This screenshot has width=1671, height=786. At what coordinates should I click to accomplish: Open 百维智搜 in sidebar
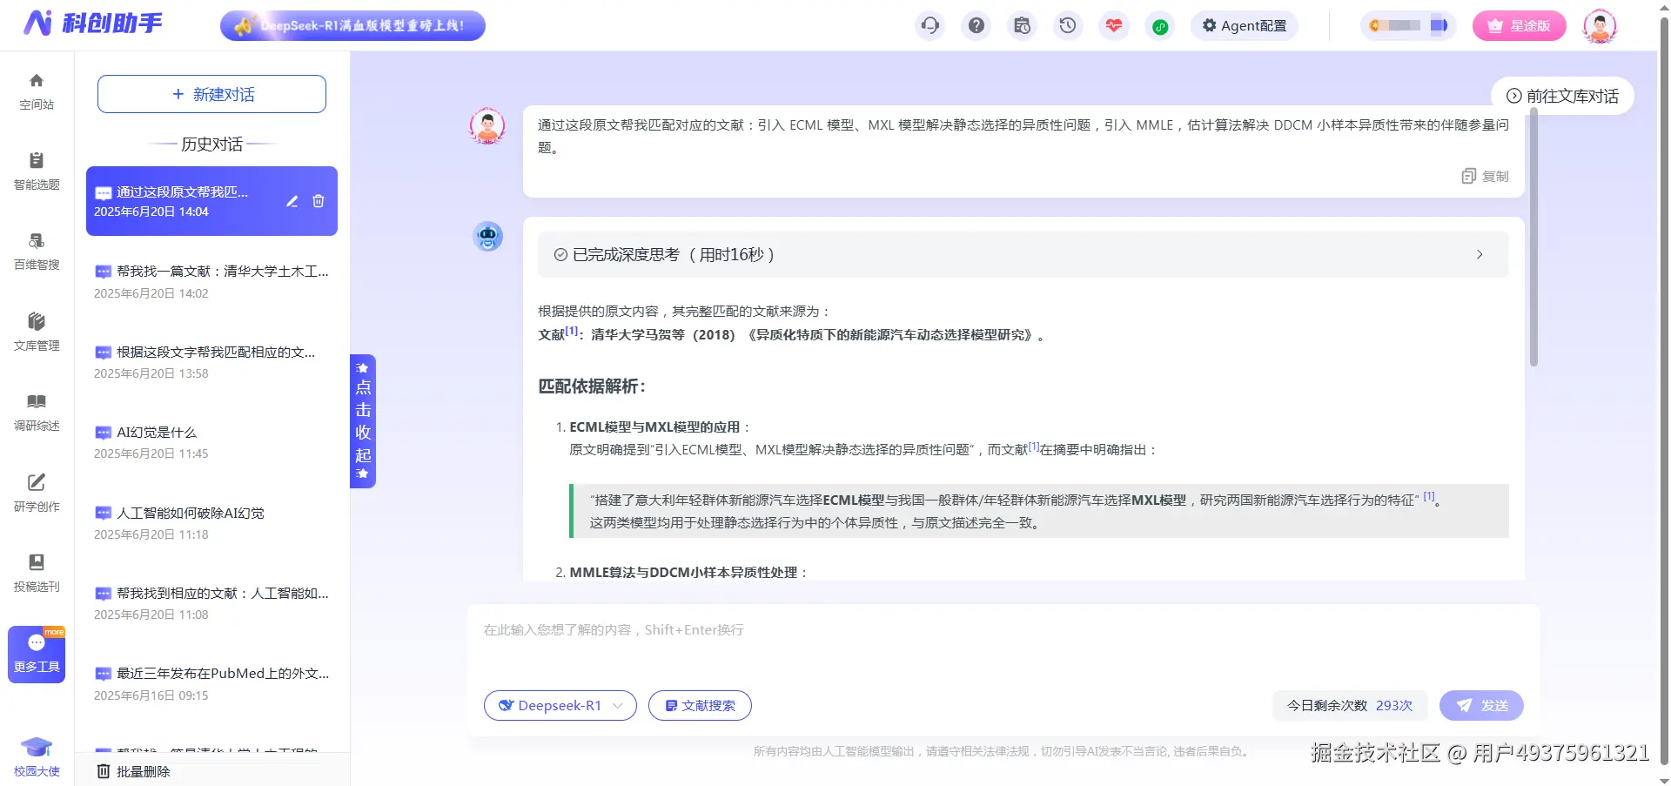click(x=37, y=252)
